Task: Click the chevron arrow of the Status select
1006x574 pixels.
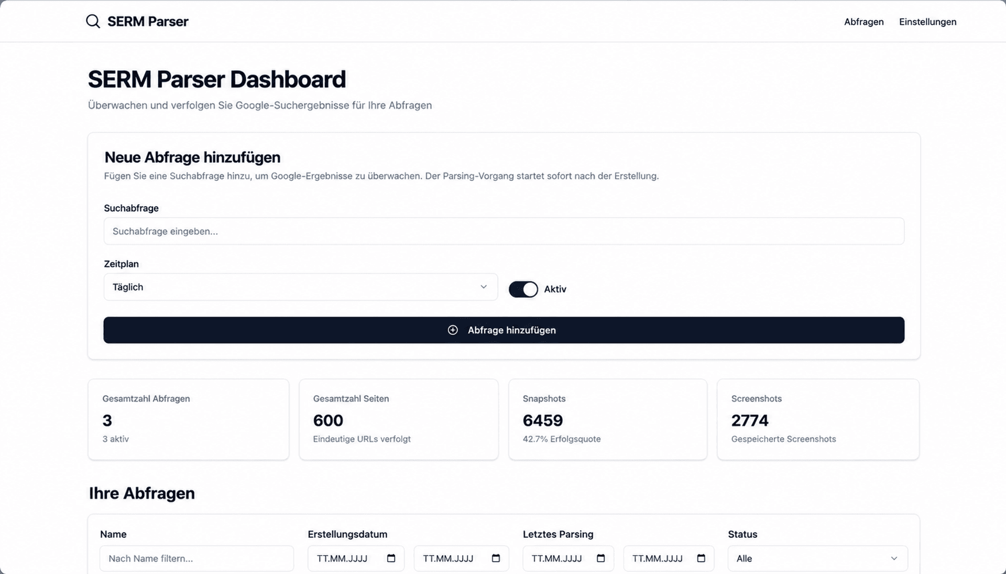Action: 894,559
